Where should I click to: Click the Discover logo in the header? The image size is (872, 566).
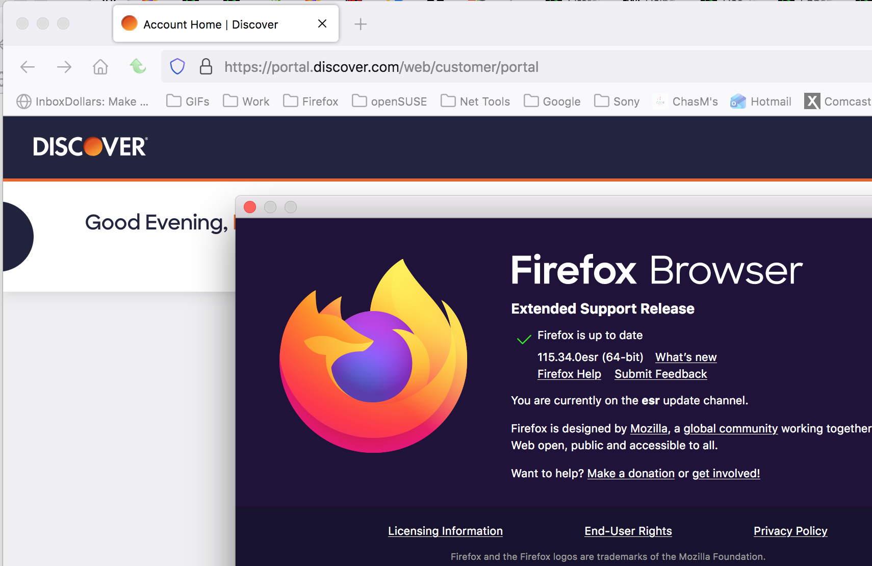pyautogui.click(x=91, y=147)
